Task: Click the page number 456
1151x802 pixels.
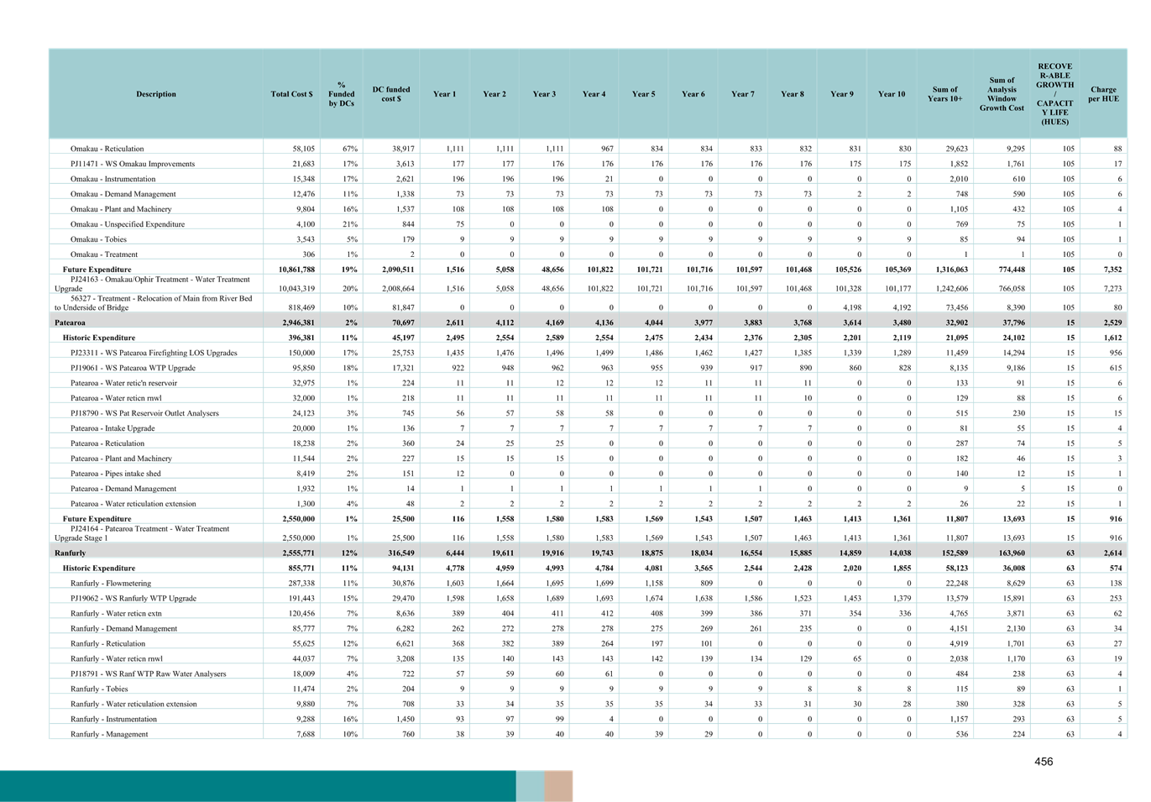Action: (x=1044, y=761)
